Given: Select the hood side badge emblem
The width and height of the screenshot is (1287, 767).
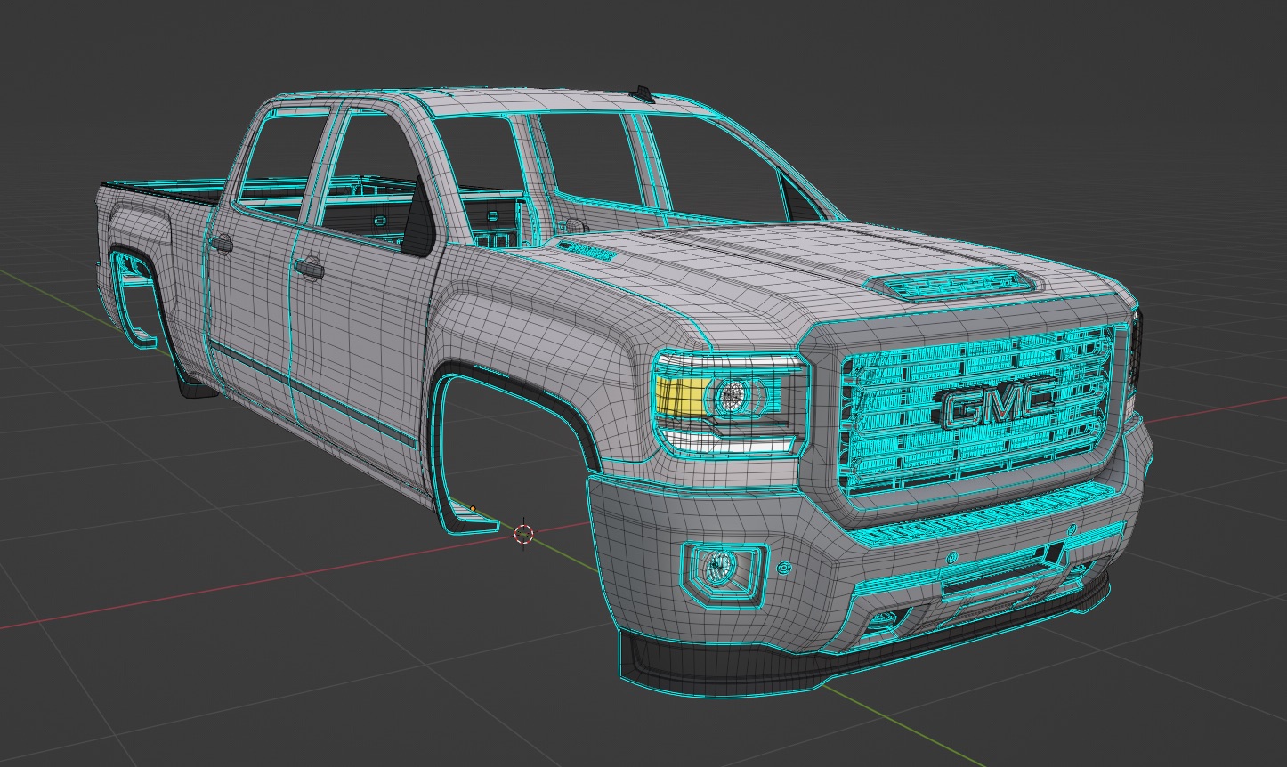Looking at the screenshot, I should pyautogui.click(x=587, y=251).
